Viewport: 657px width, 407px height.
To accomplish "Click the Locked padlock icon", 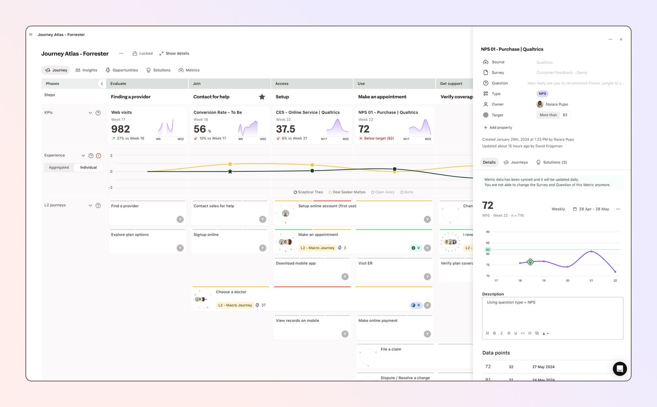I will coord(135,53).
